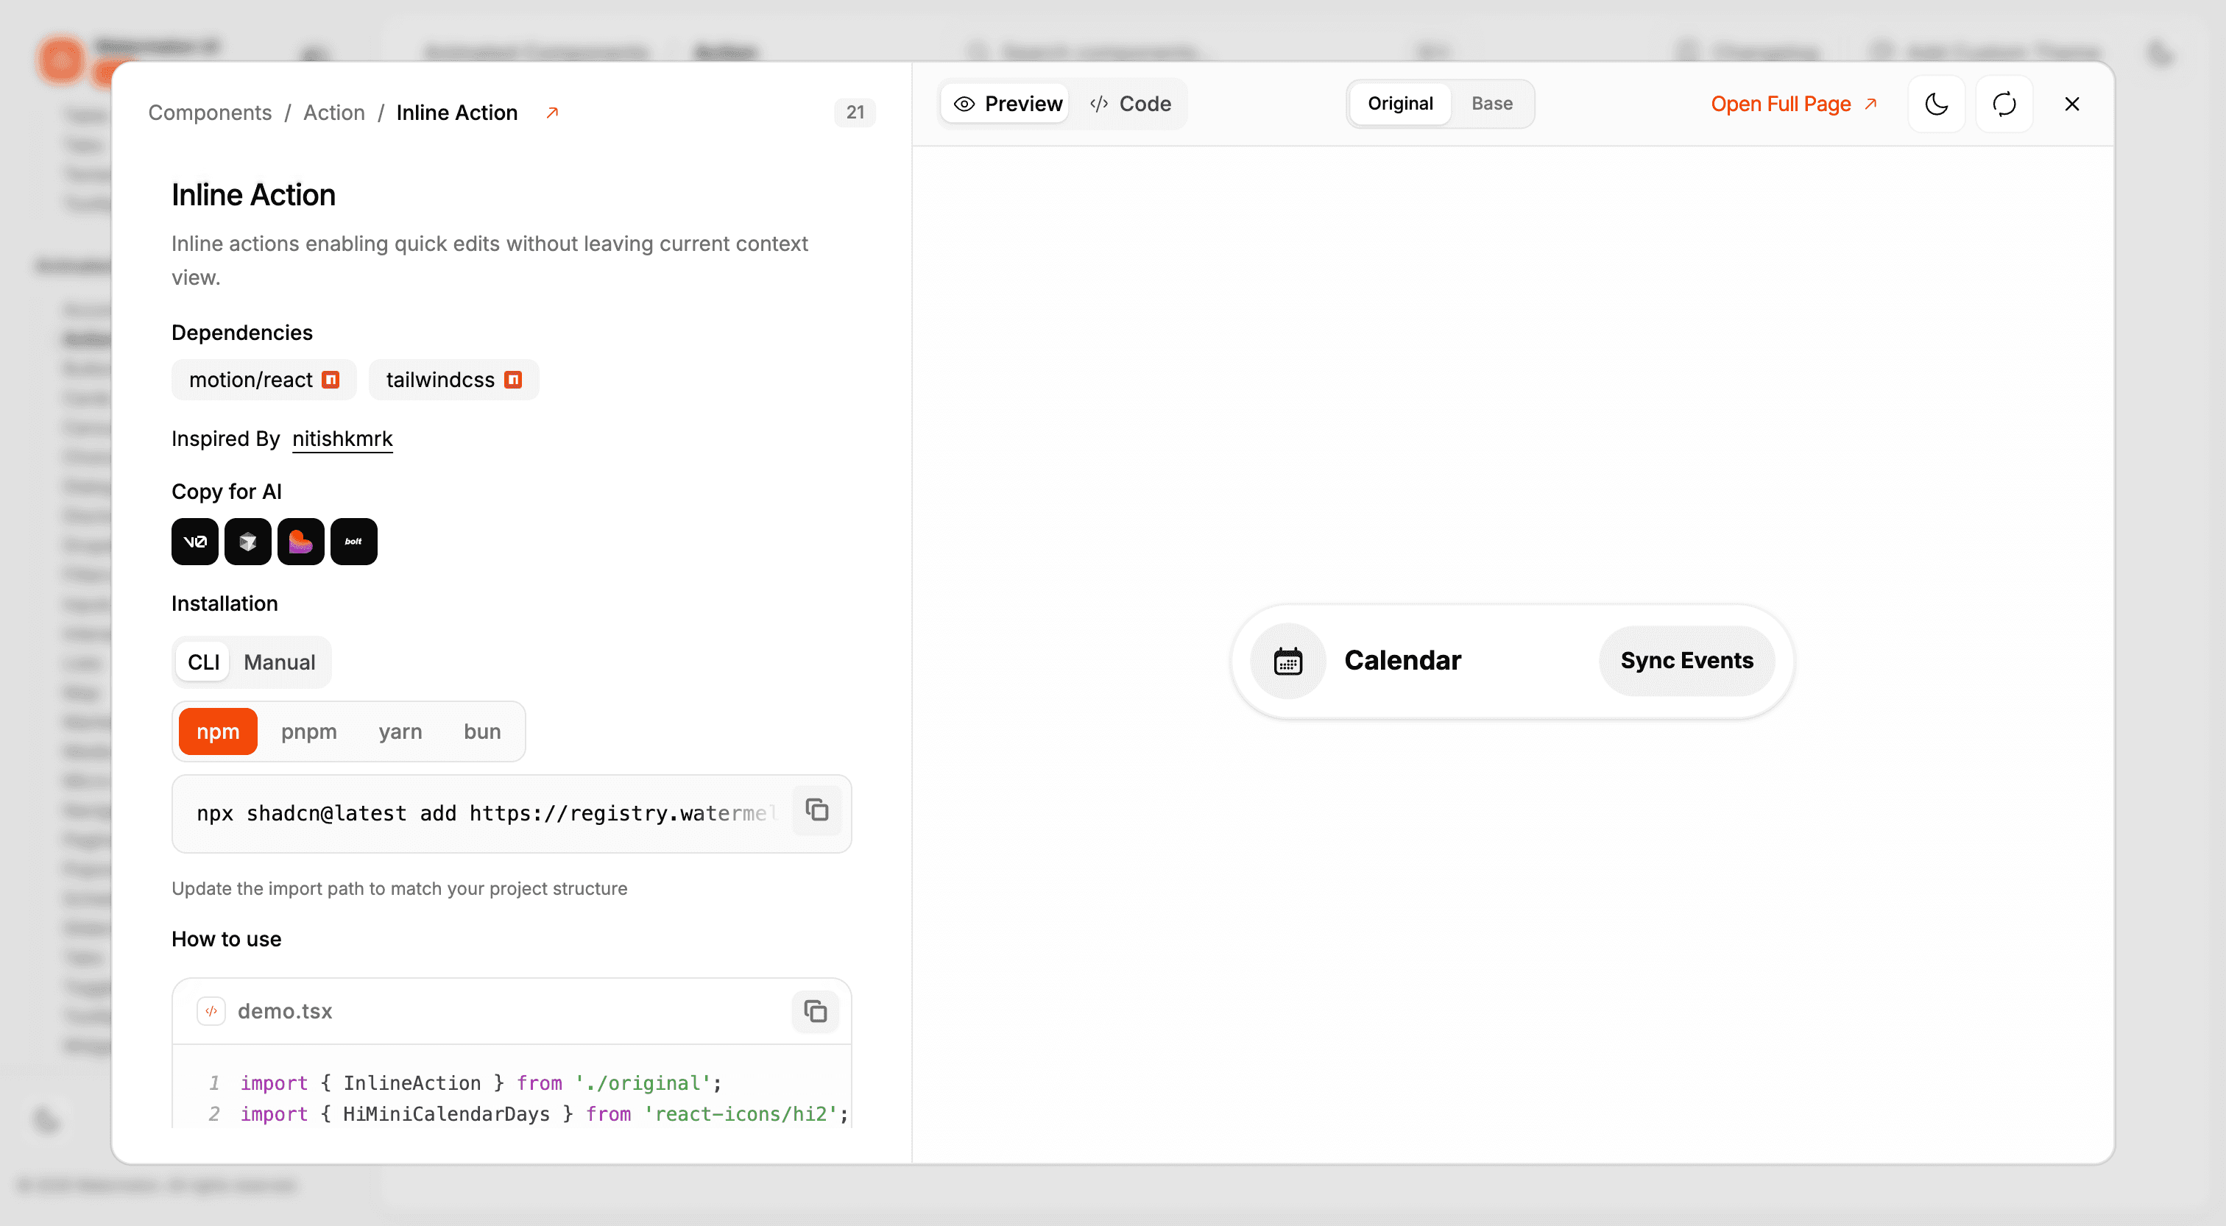Toggle dark mode with moon icon
This screenshot has width=2226, height=1226.
point(1937,104)
